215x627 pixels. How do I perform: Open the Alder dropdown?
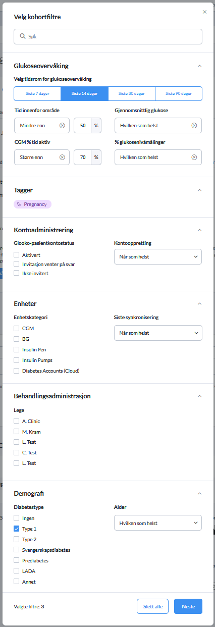coord(158,523)
